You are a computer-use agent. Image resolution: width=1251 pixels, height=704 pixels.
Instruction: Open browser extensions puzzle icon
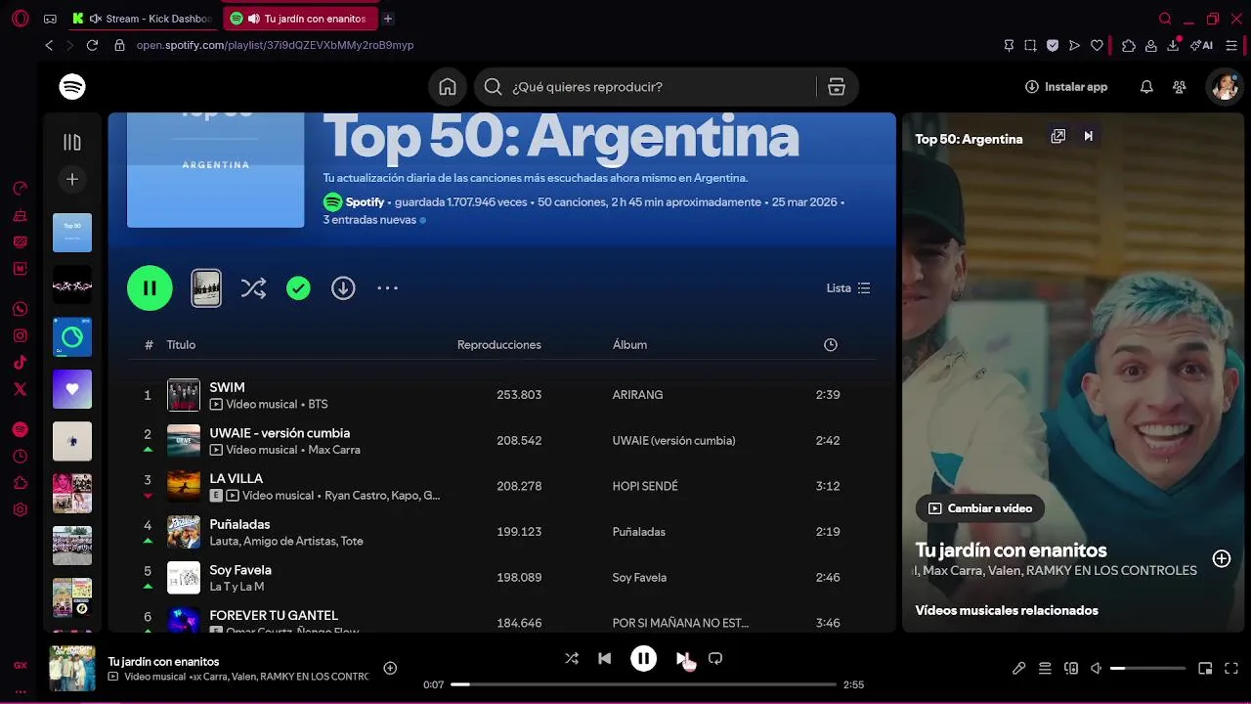1129,45
